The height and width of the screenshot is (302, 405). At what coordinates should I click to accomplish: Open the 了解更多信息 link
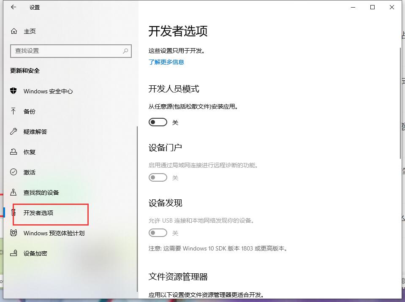click(166, 62)
